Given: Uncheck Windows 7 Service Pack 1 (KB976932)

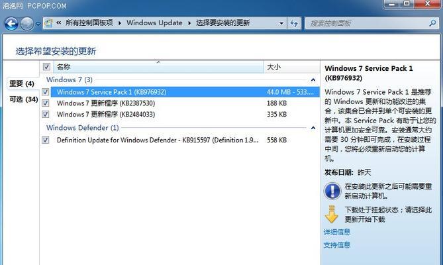Looking at the screenshot, I should click(46, 92).
